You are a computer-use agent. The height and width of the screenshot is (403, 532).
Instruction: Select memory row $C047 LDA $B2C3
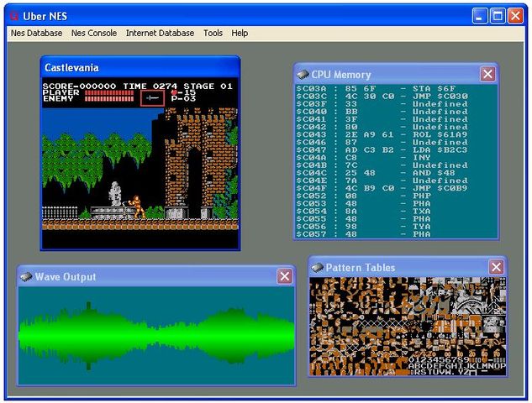[382, 149]
